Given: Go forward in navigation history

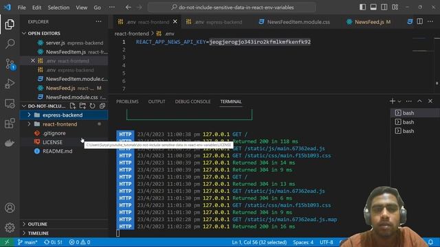Looking at the screenshot, I should pyautogui.click(x=140, y=8).
